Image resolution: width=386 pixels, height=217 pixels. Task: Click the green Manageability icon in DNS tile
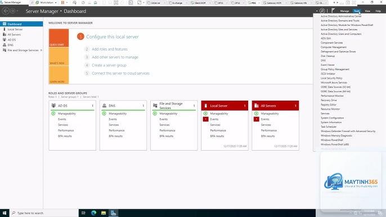104,114
